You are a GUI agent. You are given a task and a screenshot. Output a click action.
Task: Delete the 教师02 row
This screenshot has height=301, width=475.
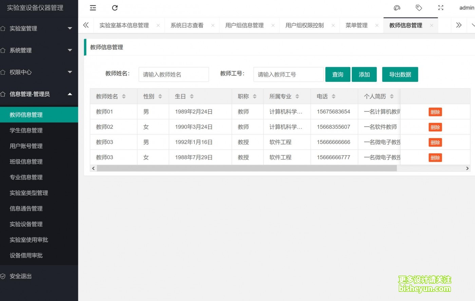[x=435, y=127]
